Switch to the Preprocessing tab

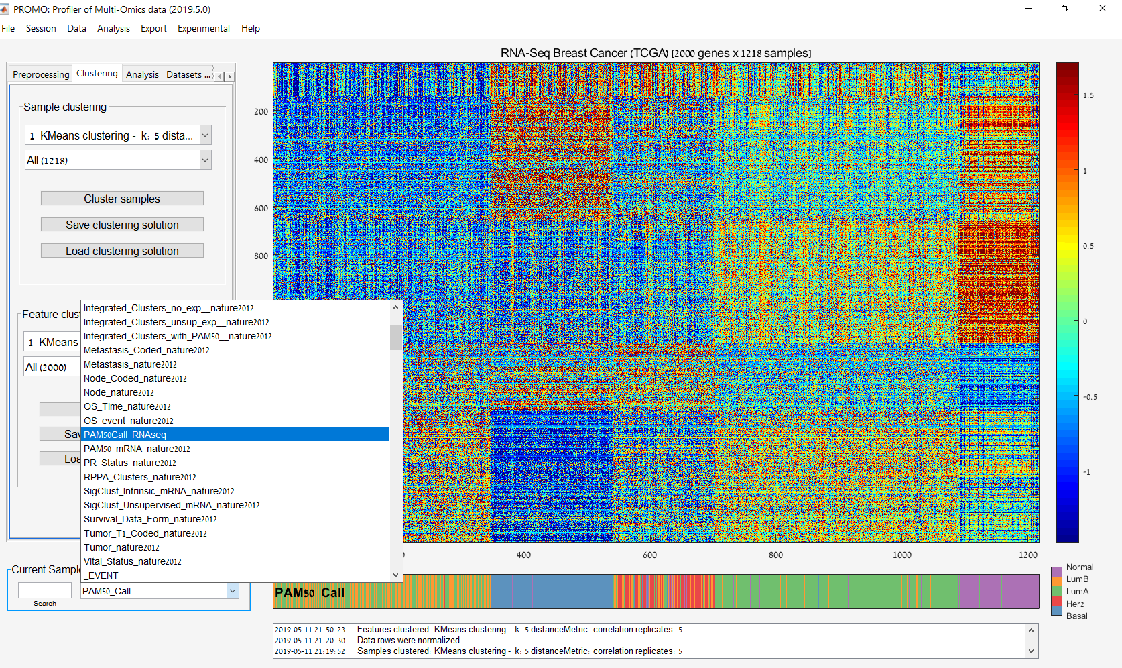[x=41, y=74]
